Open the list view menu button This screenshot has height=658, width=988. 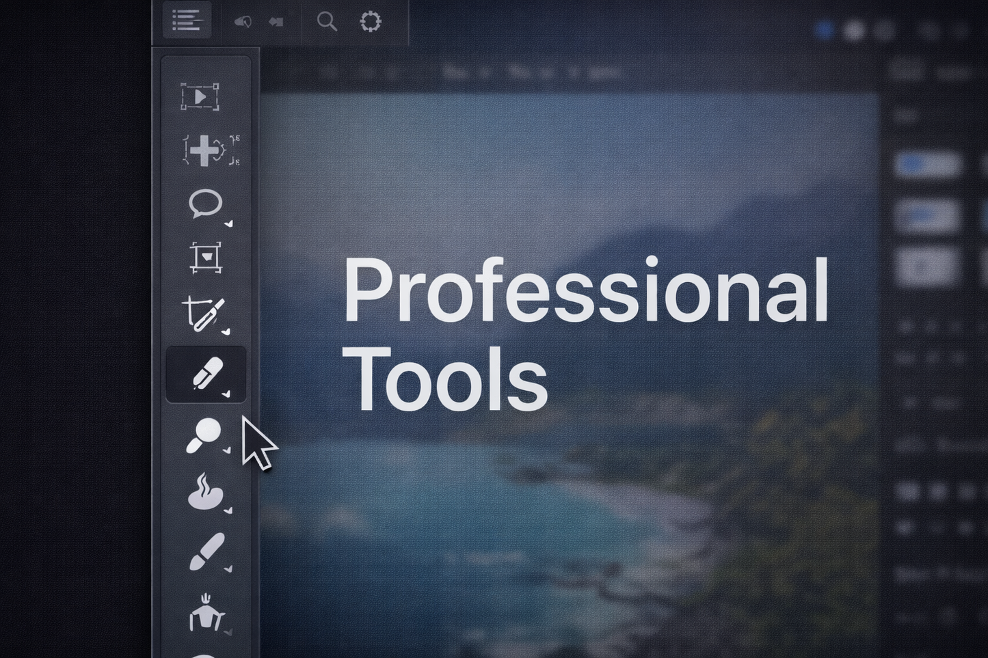coord(188,19)
